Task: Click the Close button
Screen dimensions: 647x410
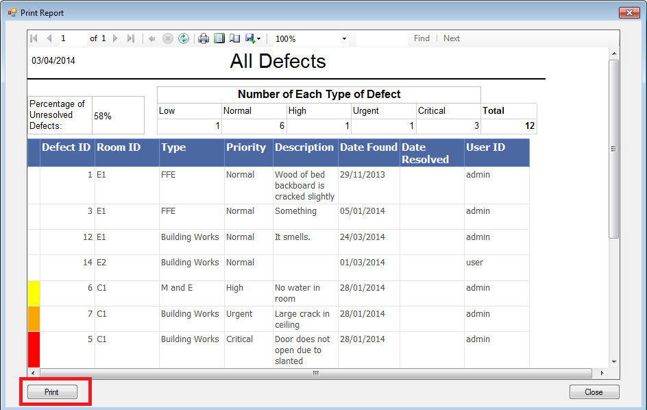Action: point(594,392)
